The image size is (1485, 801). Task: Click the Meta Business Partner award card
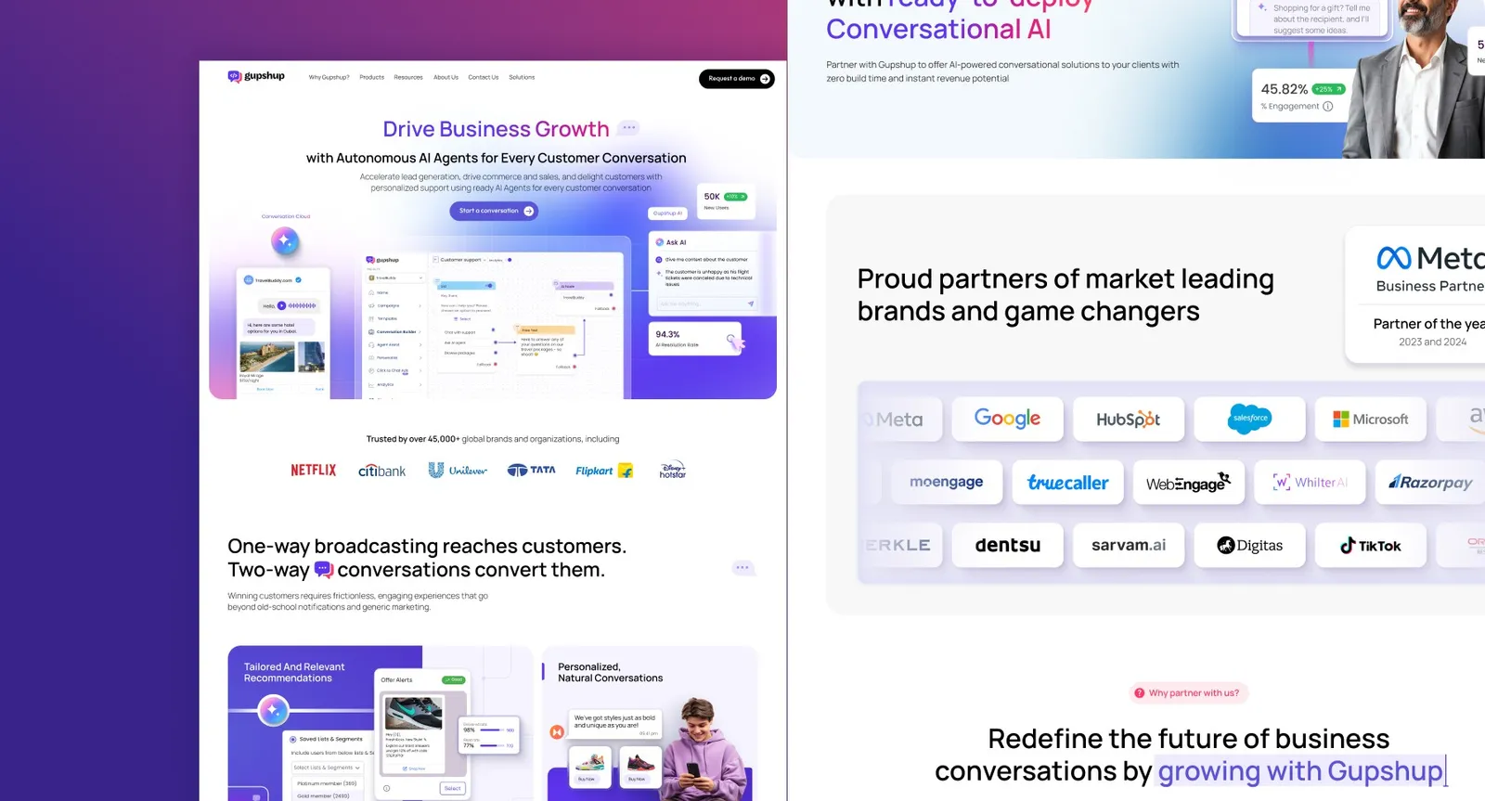point(1415,294)
